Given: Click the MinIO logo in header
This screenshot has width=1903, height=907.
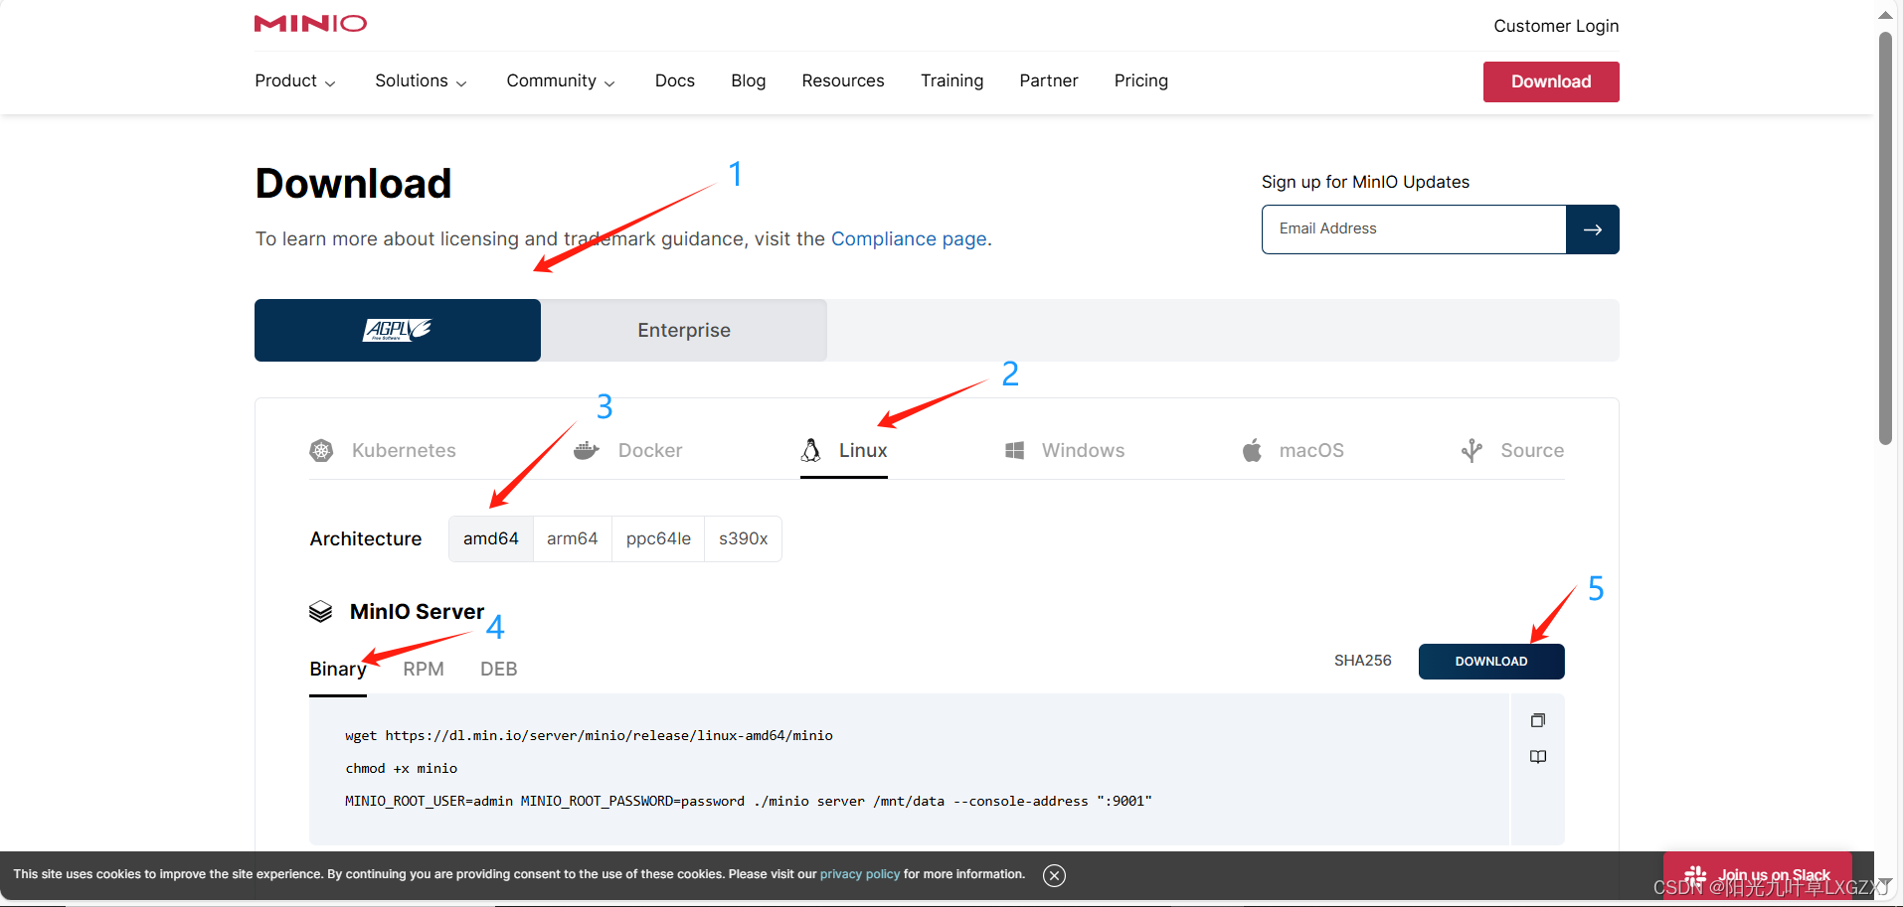Looking at the screenshot, I should (310, 23).
